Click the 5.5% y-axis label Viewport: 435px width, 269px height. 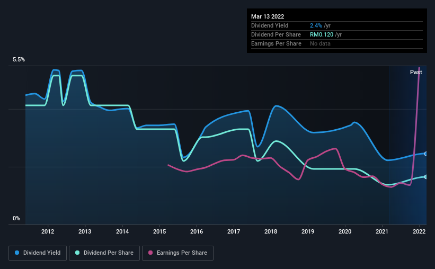pyautogui.click(x=19, y=60)
